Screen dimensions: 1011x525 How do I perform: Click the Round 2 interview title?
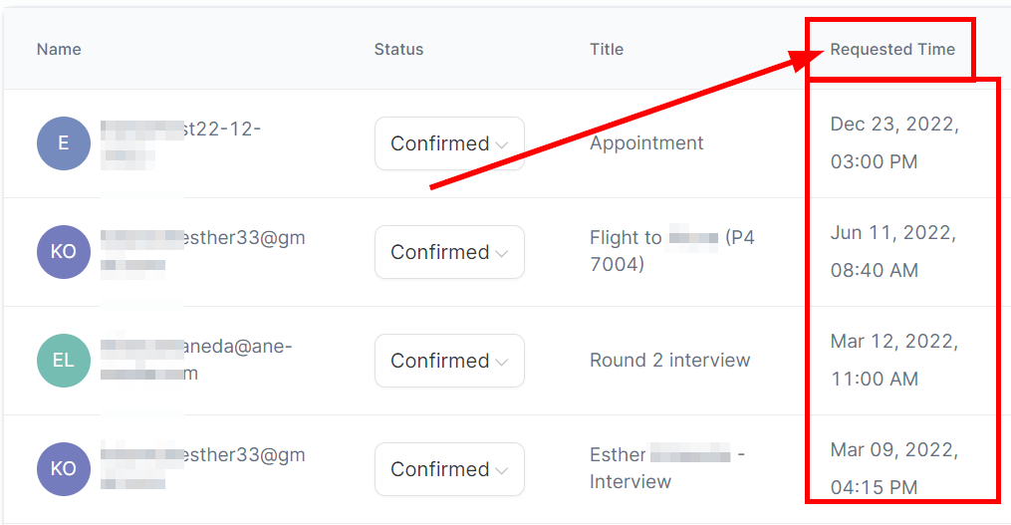670,361
